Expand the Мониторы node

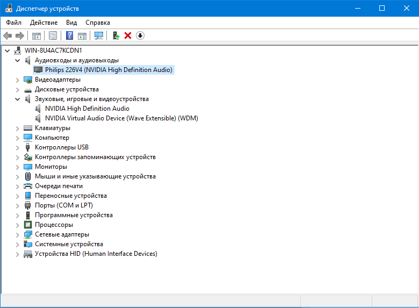tap(17, 167)
